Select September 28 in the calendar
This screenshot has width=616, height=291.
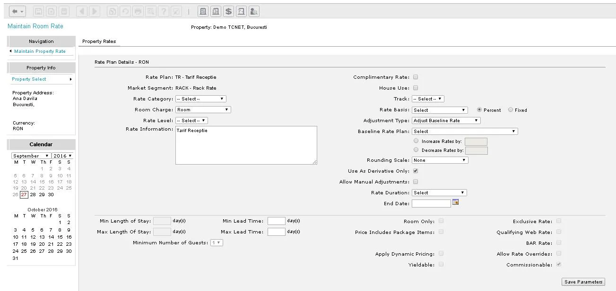coord(33,195)
